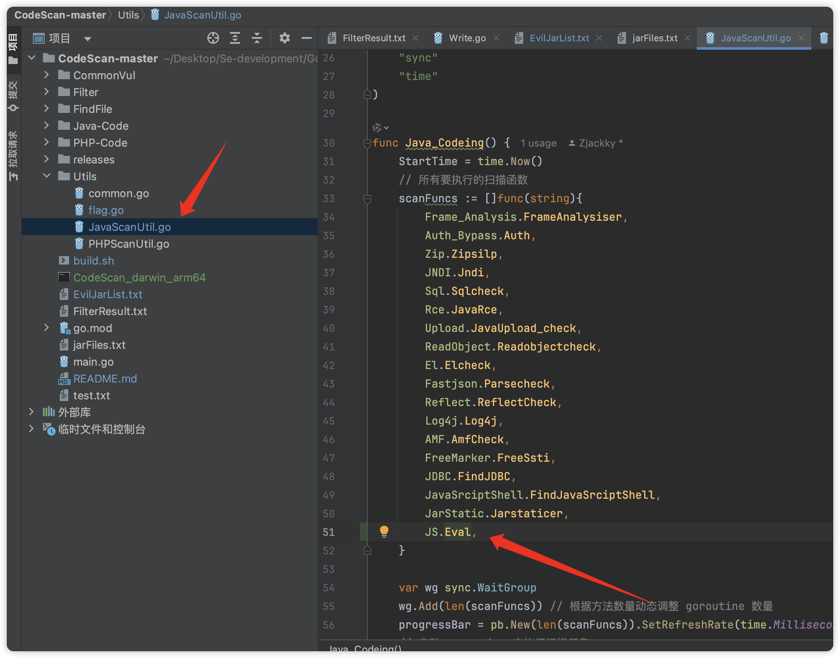
Task: Switch to the jarFiles.txt tab
Action: [x=655, y=38]
